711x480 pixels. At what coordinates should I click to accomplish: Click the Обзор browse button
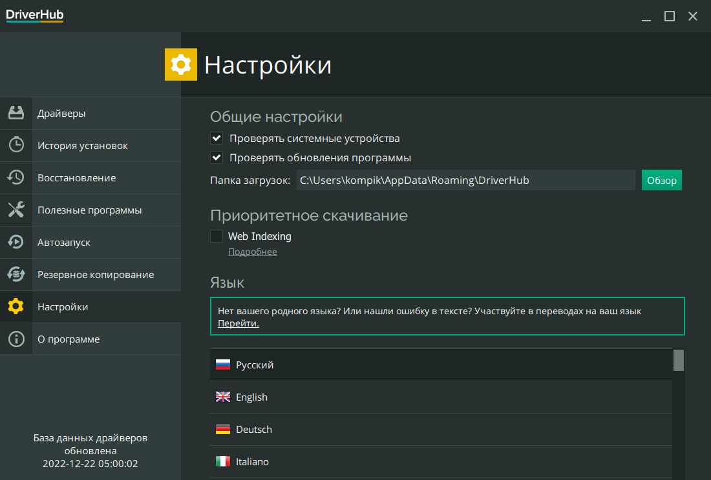662,180
